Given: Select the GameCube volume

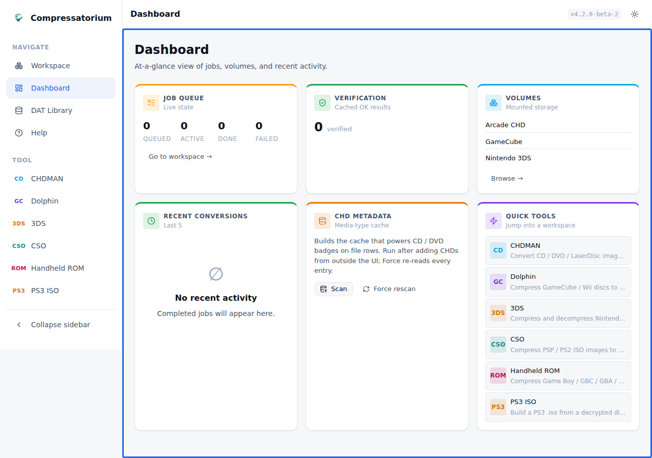Looking at the screenshot, I should 558,141.
